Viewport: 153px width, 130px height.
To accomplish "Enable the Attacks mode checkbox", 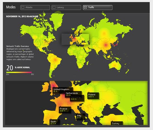I will (x=23, y=7).
